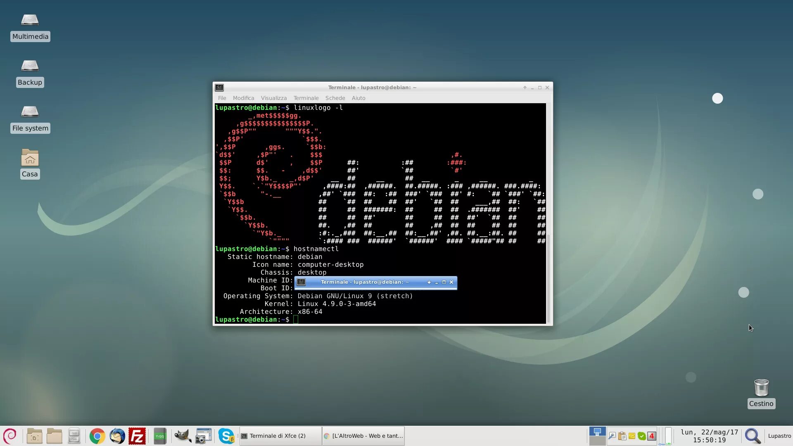
Task: Start the screenshot tool launcher
Action: tap(203, 436)
